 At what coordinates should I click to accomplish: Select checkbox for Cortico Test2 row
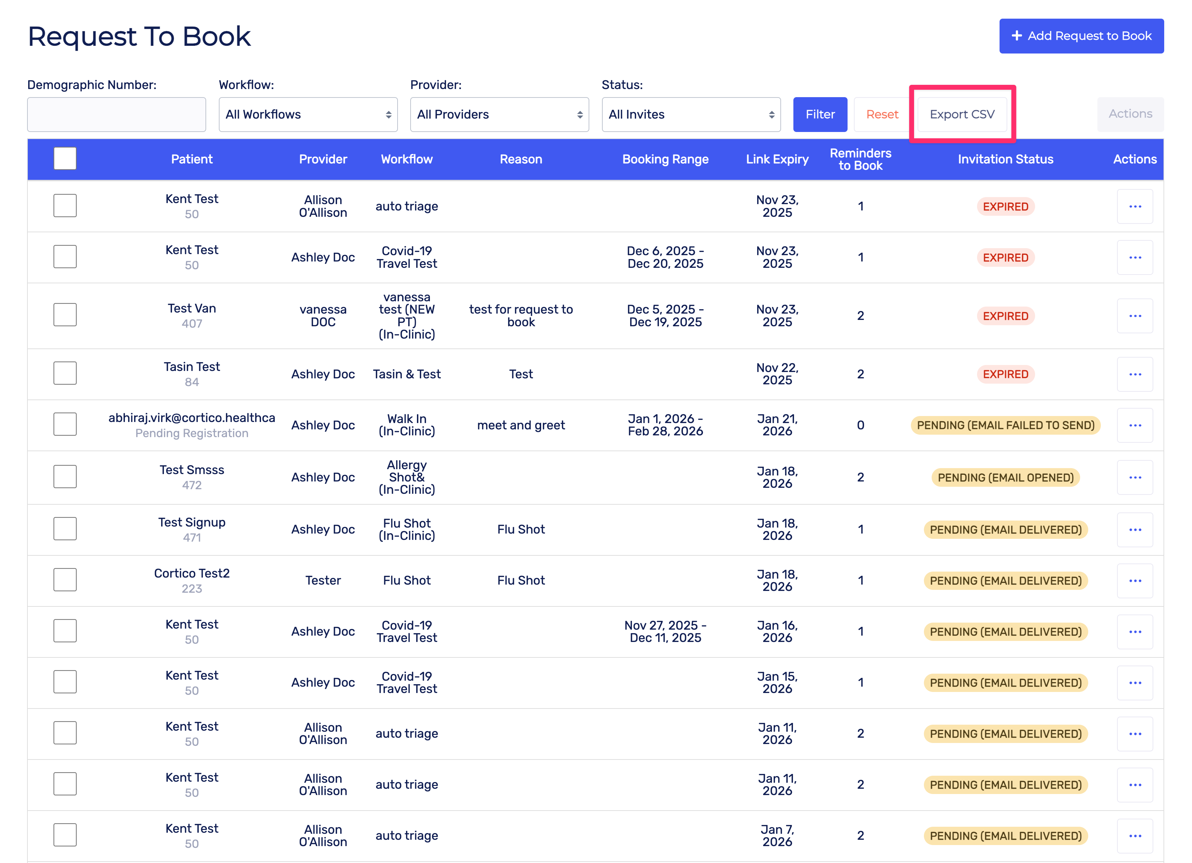point(65,580)
